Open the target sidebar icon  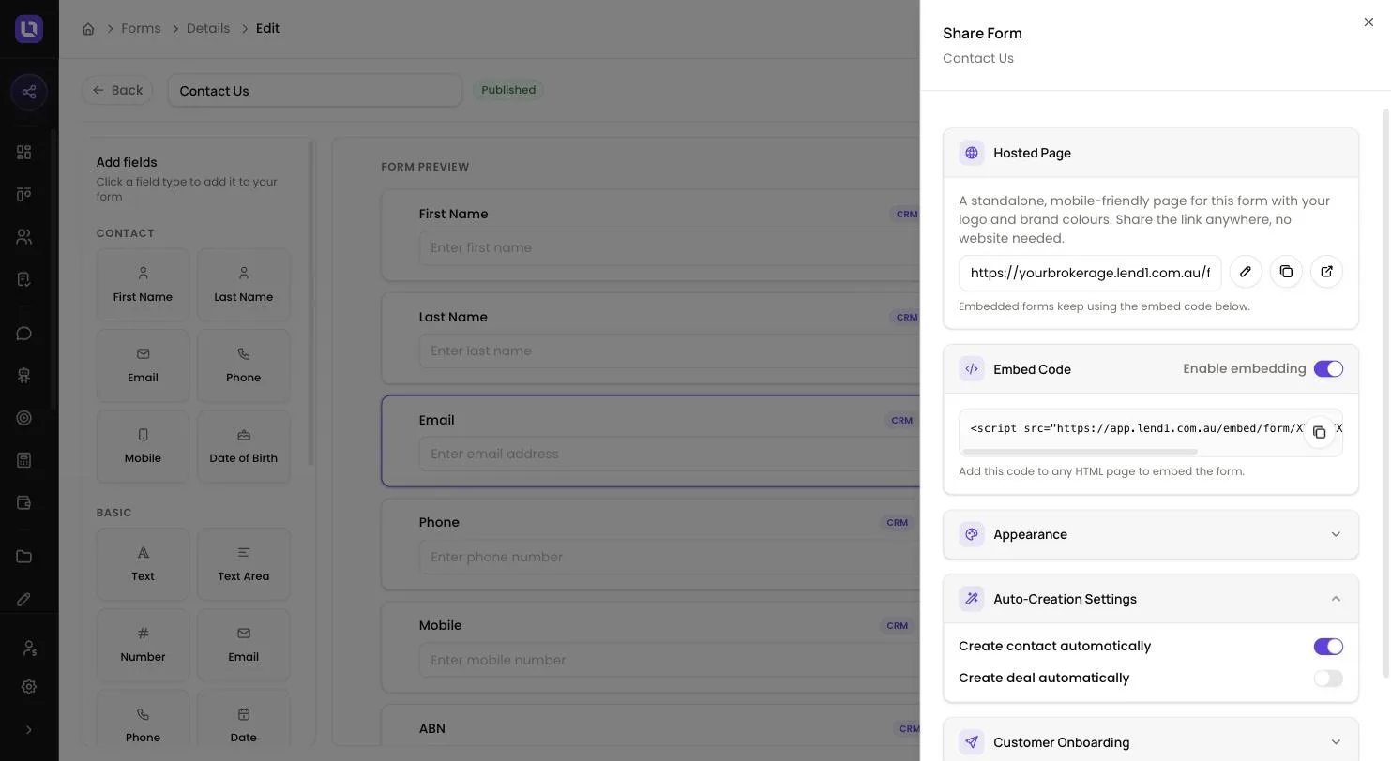[24, 418]
